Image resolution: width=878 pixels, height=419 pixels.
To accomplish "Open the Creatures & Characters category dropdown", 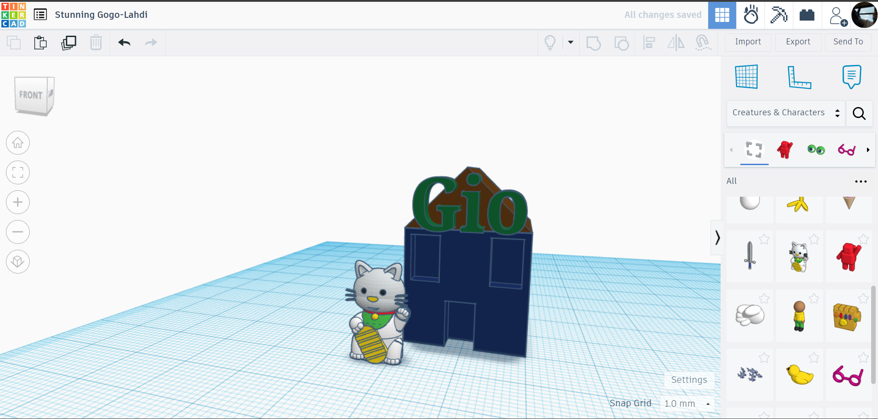I will click(x=786, y=113).
